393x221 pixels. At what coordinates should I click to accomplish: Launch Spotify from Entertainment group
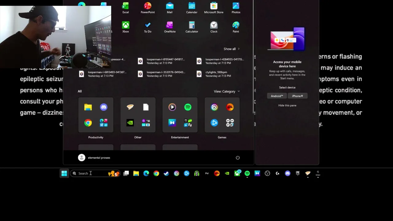(x=188, y=107)
